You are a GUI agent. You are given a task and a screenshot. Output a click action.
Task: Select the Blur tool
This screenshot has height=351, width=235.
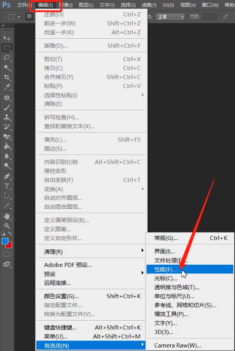click(7, 156)
